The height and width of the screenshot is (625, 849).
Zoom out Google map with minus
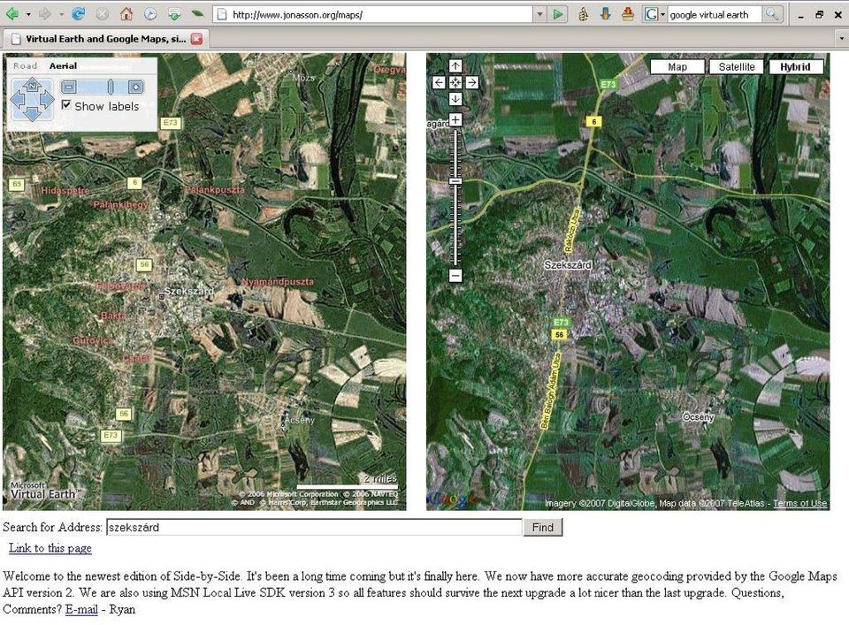(455, 276)
